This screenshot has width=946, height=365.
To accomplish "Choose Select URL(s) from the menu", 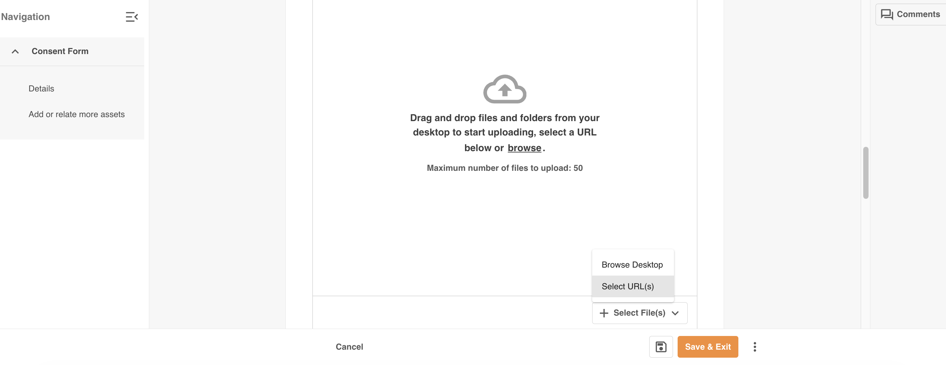I will pos(632,286).
